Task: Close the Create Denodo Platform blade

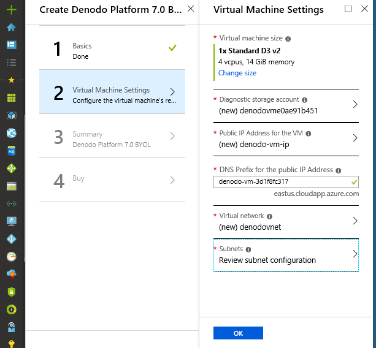Action: tap(191, 9)
